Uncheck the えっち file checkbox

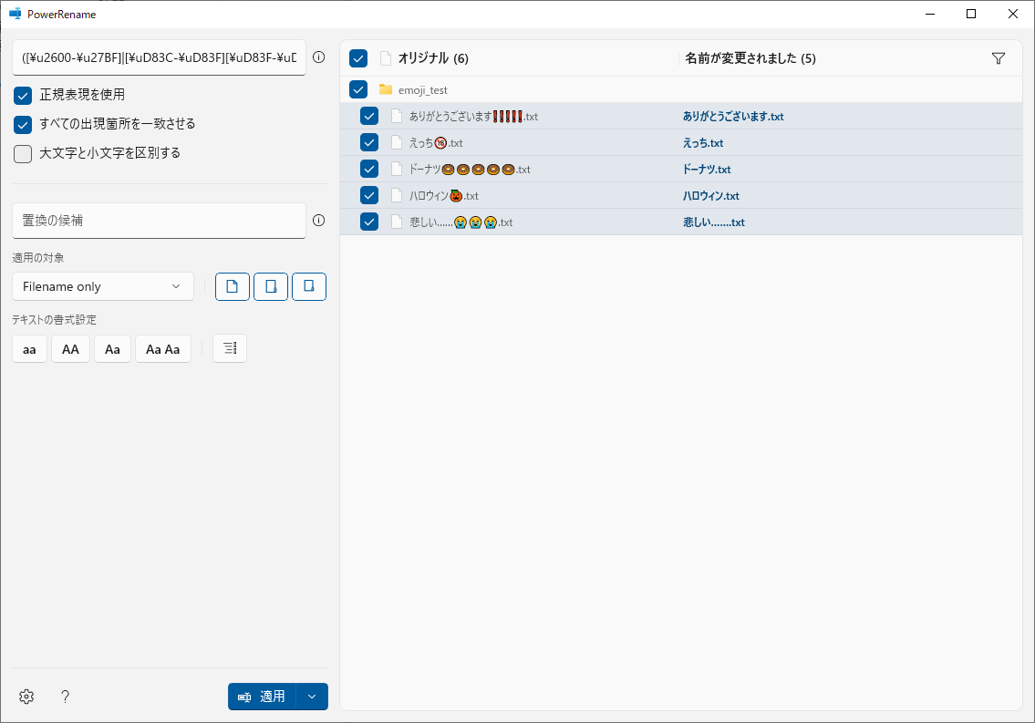[369, 142]
